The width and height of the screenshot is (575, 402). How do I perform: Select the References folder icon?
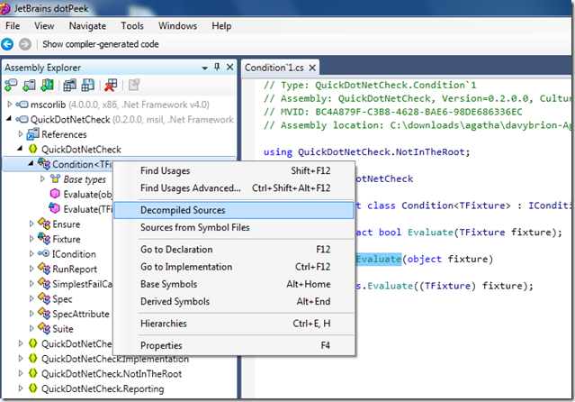click(x=33, y=134)
